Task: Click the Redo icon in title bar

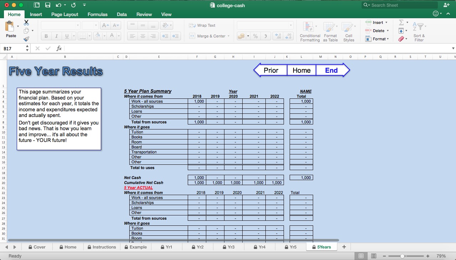Action: click(73, 5)
